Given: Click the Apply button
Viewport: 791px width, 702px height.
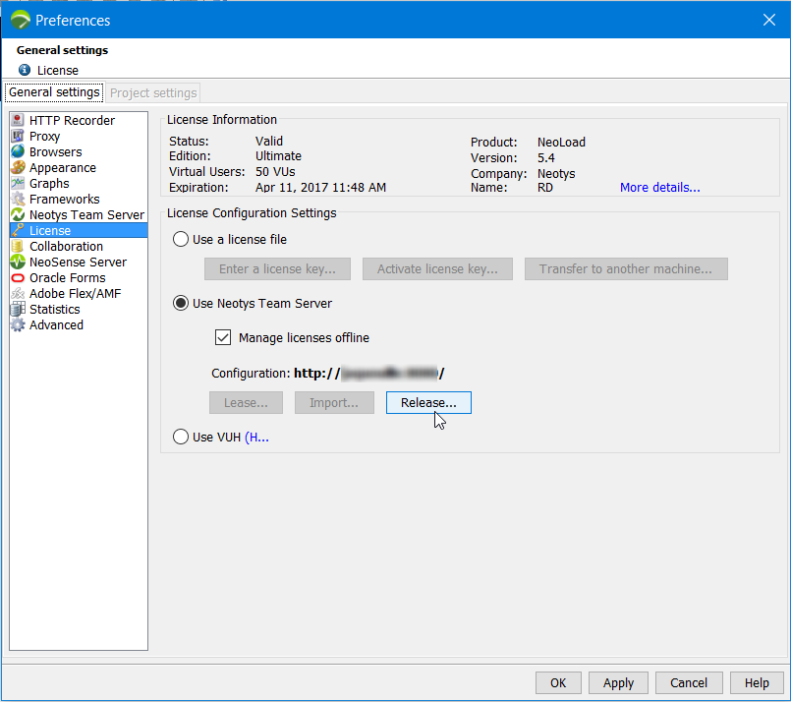Looking at the screenshot, I should pos(618,683).
